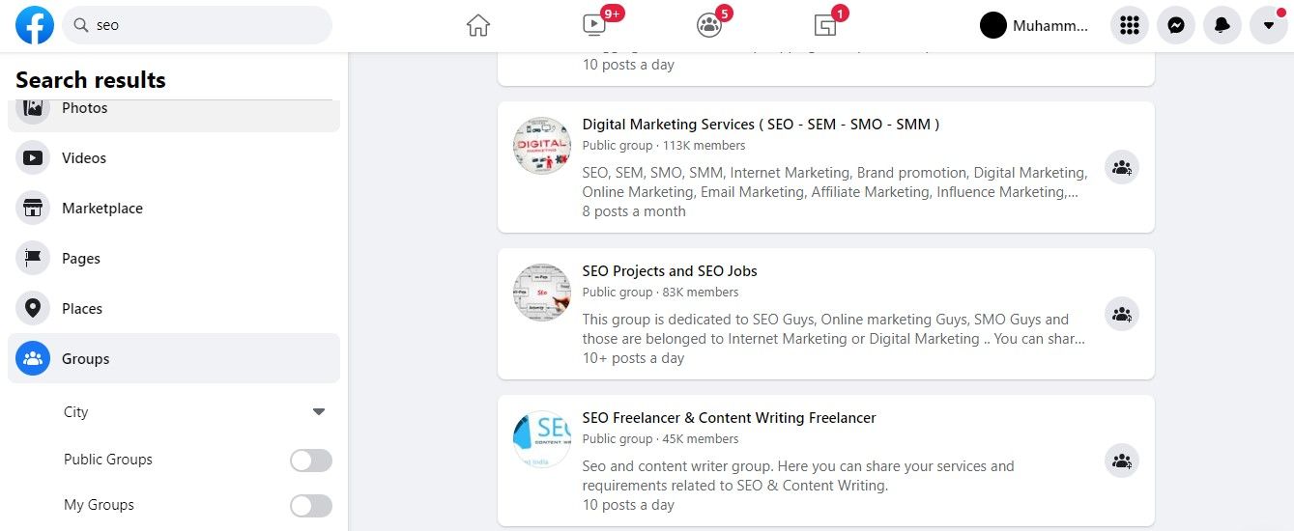Click '10+ posts a day' text
The height and width of the screenshot is (531, 1294).
tap(633, 358)
